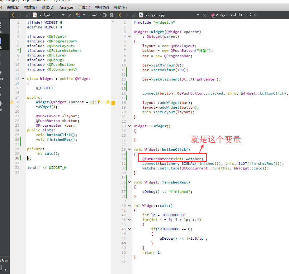Viewport: 289px width, 274px height.
Task: Click "int calc();" declaration in widget.h
Action: click(x=48, y=154)
